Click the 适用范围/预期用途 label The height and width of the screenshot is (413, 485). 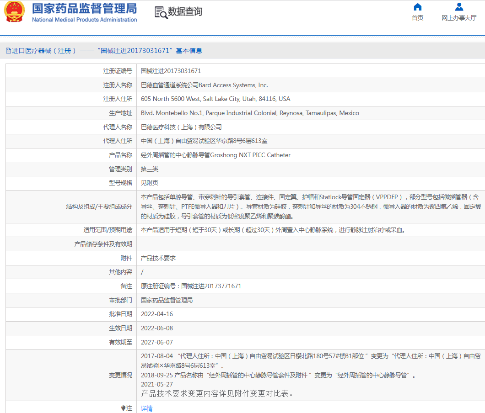[x=108, y=230]
